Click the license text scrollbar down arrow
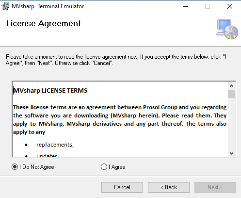This screenshot has width=241, height=198. [231, 153]
